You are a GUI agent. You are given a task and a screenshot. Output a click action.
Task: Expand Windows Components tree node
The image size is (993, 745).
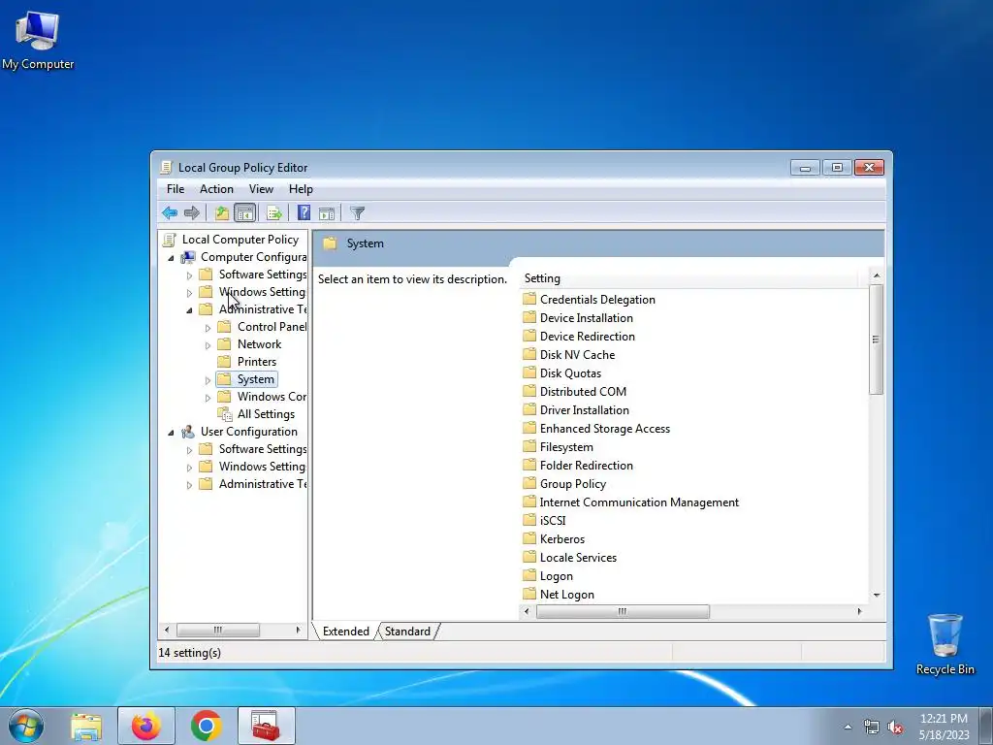[x=208, y=398]
